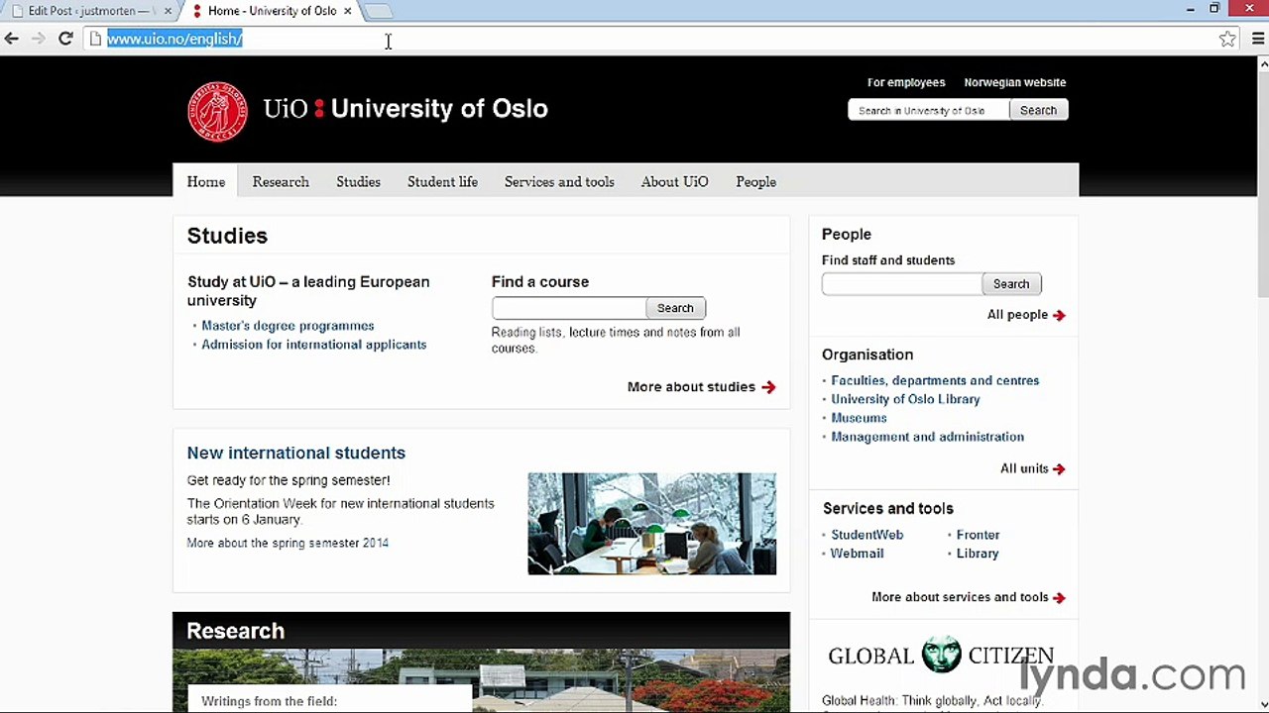Click Search button for staff and students
Viewport: 1269px width, 713px height.
coord(1011,284)
